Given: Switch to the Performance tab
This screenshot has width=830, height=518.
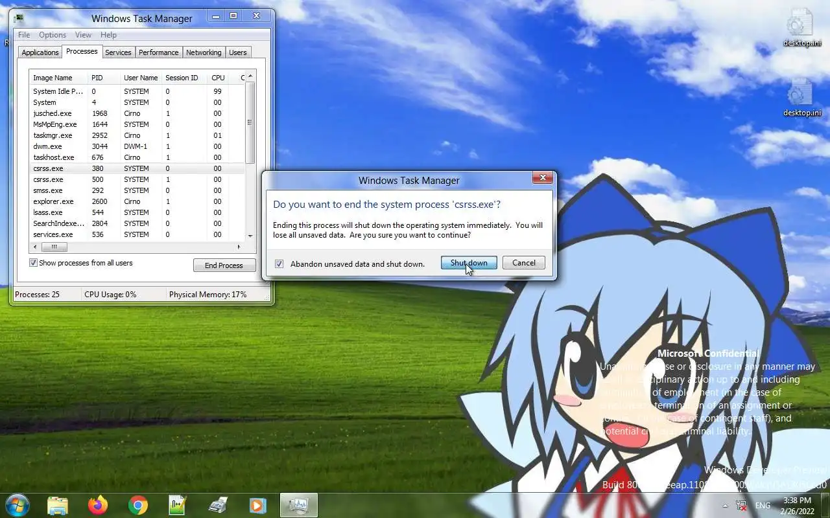Looking at the screenshot, I should click(x=158, y=52).
